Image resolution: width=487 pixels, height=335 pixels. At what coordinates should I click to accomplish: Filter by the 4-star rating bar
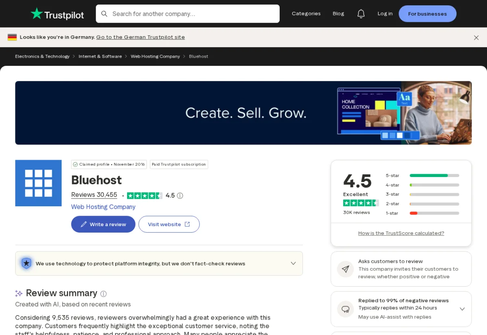[422, 185]
